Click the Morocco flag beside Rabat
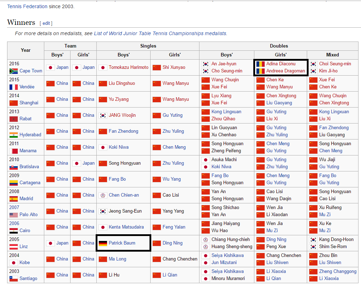The height and width of the screenshot is (285, 361). point(13,119)
